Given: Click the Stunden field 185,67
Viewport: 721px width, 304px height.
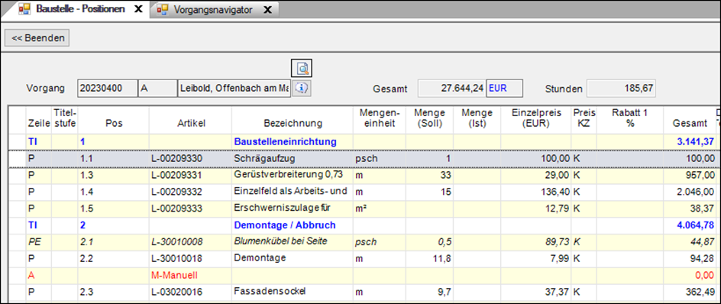Looking at the screenshot, I should pos(621,89).
